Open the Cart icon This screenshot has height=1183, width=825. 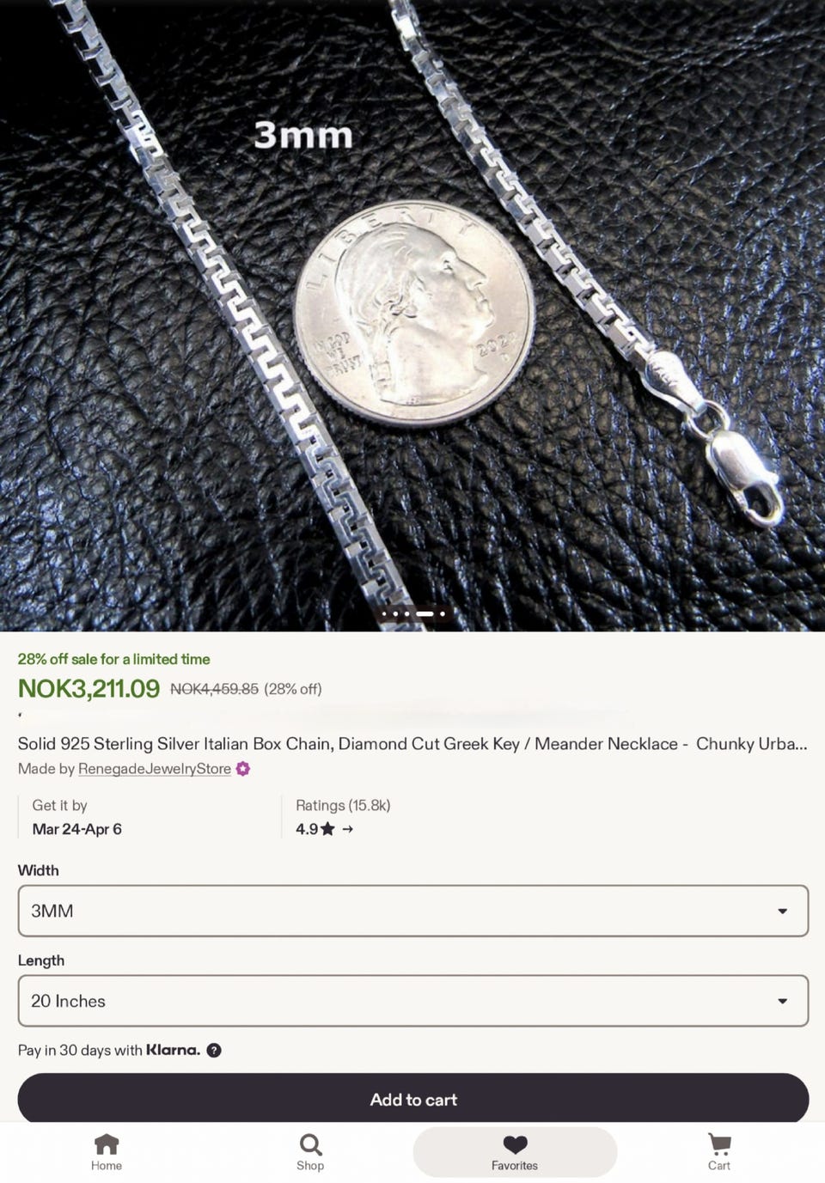pyautogui.click(x=718, y=1144)
